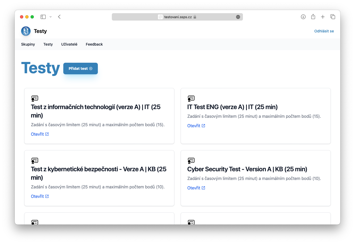Click the lock icon in address bar
The image size is (355, 244).
195,17
